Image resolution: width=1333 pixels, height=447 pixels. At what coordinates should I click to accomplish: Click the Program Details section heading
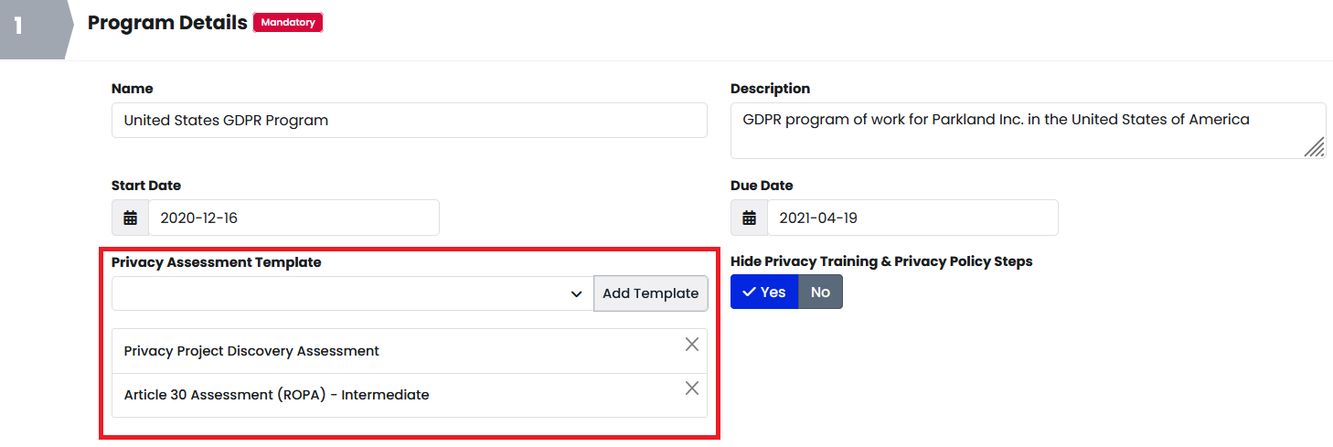[167, 22]
